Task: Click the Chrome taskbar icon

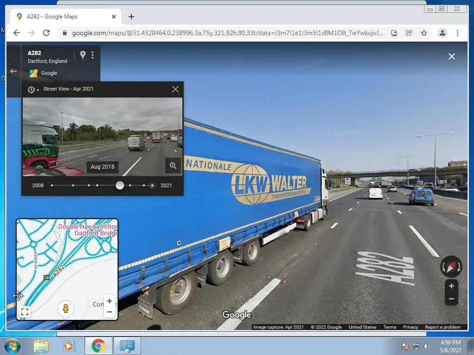Action: tap(98, 346)
